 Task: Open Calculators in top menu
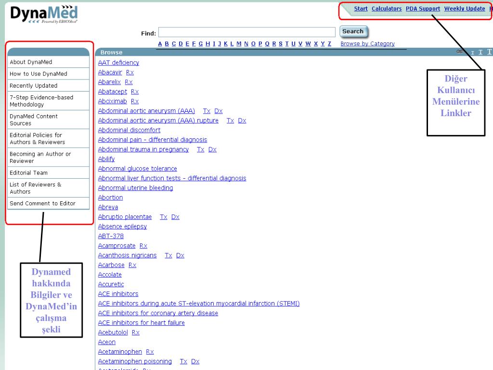tap(387, 9)
